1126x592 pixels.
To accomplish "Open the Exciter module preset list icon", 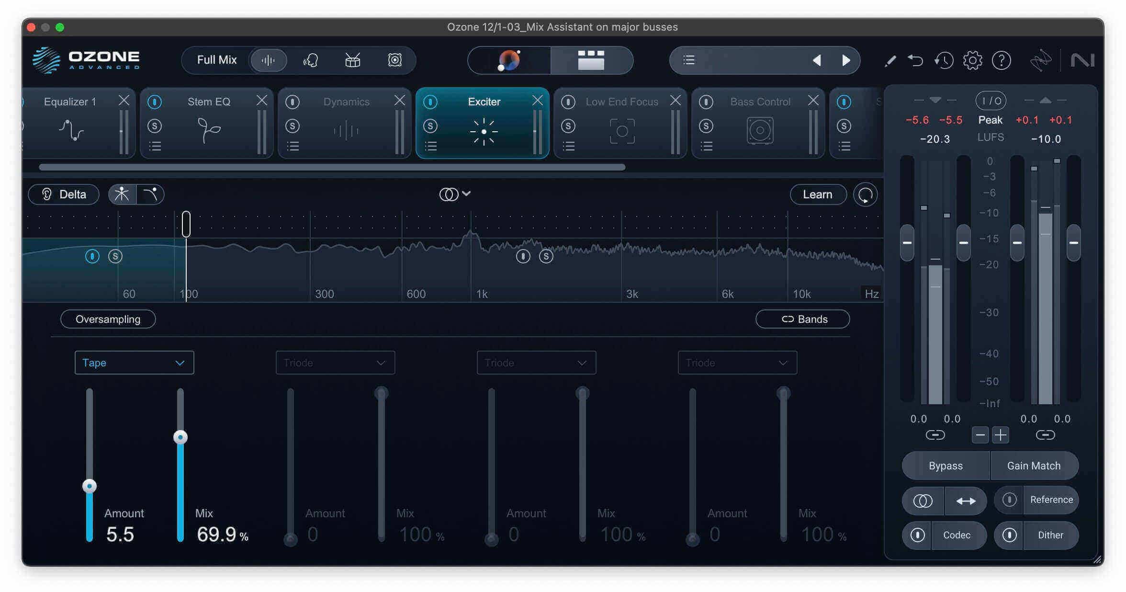I will [430, 146].
